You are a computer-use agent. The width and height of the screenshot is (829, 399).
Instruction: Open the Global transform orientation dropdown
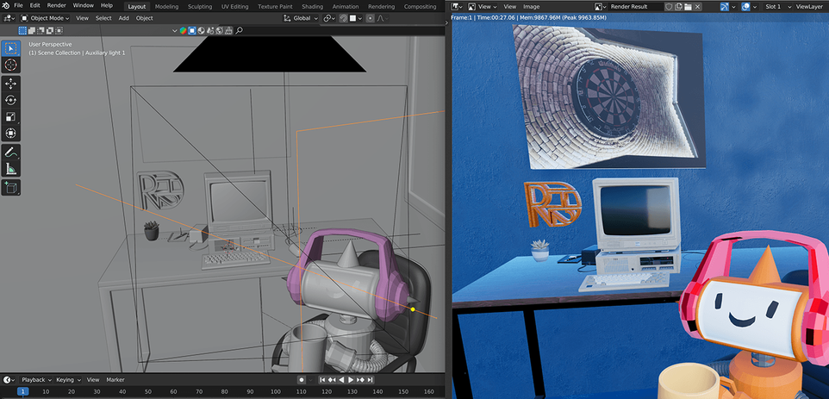(302, 18)
